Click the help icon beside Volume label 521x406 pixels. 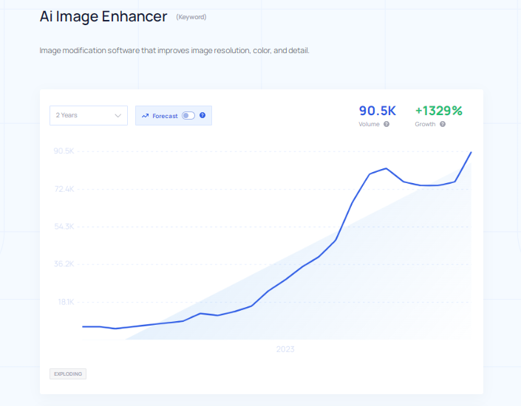387,124
